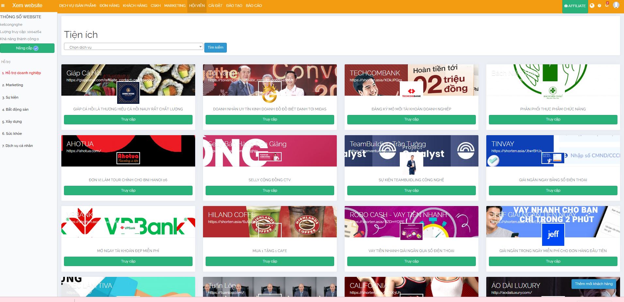Open the notifications bell

pos(607,5)
